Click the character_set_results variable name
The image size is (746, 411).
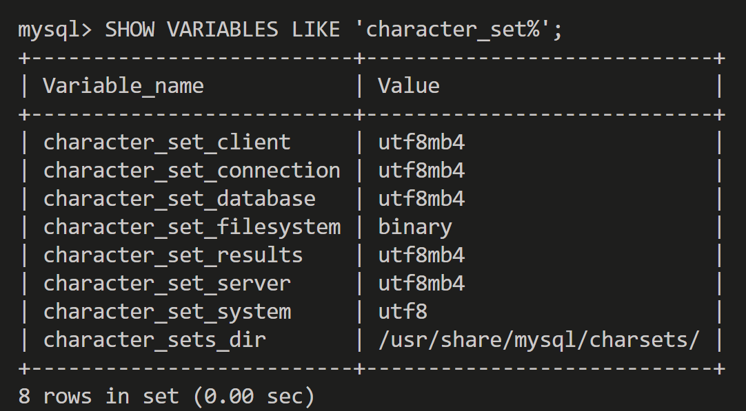(x=173, y=255)
